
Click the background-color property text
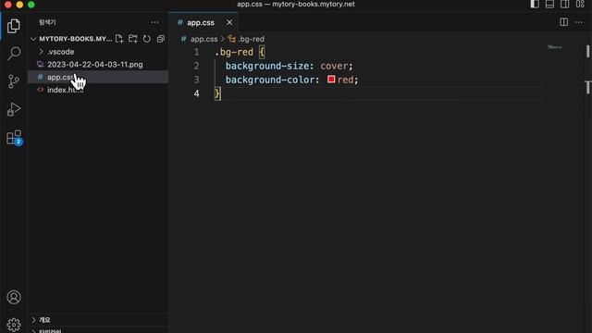270,80
